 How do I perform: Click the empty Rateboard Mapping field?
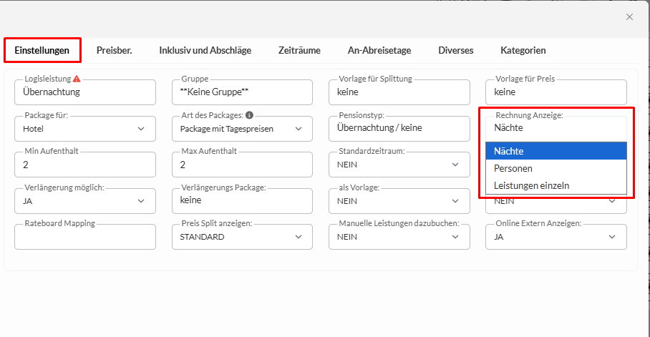click(x=84, y=237)
